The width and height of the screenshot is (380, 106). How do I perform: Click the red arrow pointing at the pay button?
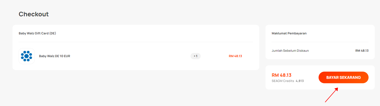tap(332, 95)
